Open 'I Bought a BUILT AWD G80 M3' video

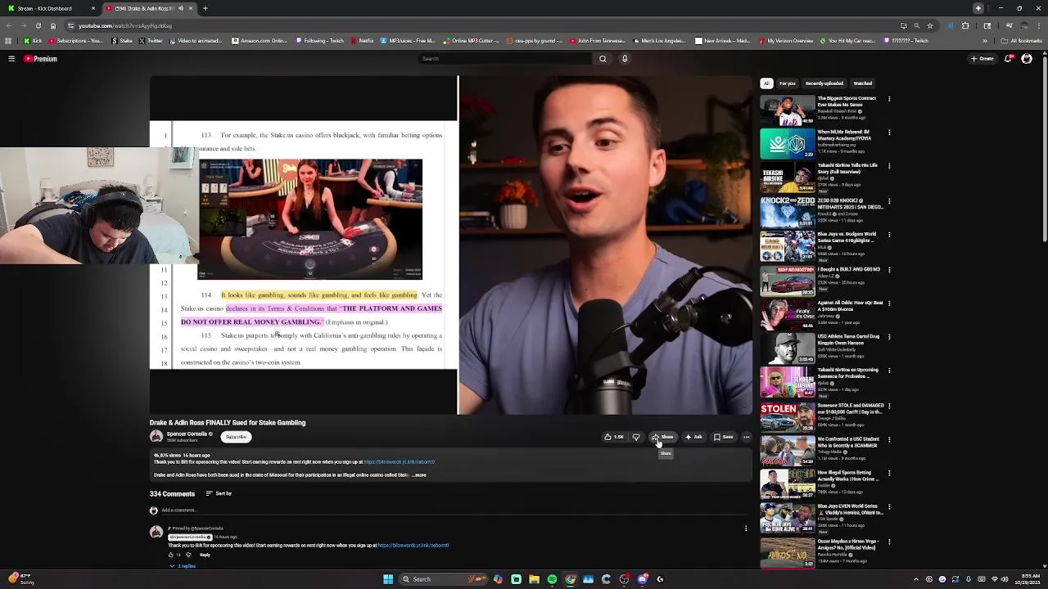coord(848,269)
